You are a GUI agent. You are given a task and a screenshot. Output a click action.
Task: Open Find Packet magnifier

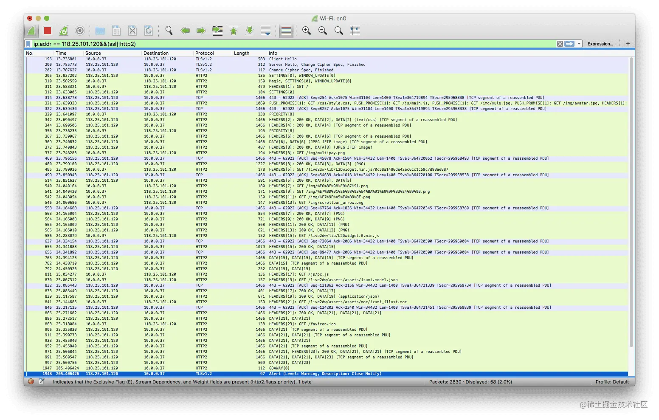(169, 31)
